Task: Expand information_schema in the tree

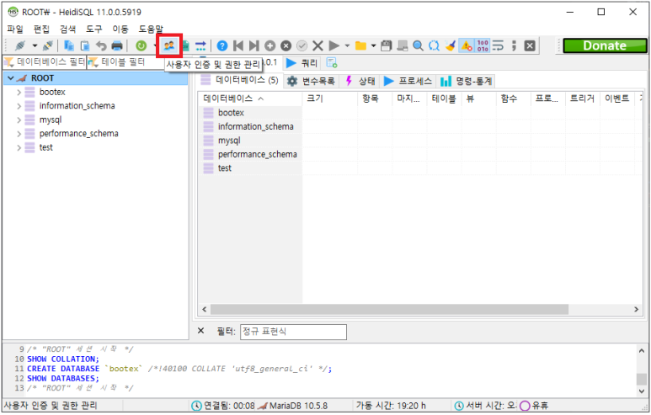Action: pyautogui.click(x=19, y=106)
